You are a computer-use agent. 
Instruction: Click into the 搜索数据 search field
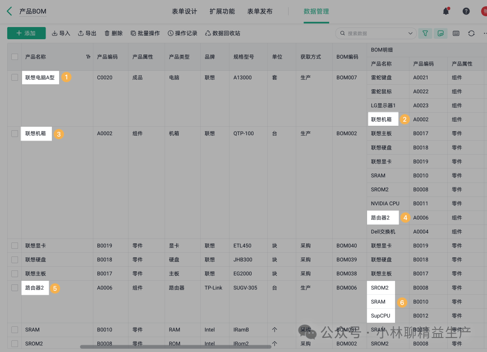(x=376, y=33)
